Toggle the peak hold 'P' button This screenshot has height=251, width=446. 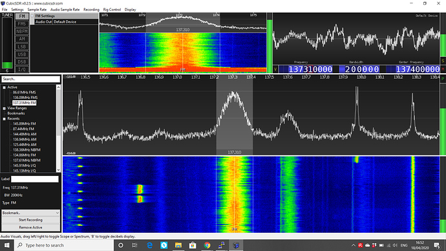click(x=443, y=78)
